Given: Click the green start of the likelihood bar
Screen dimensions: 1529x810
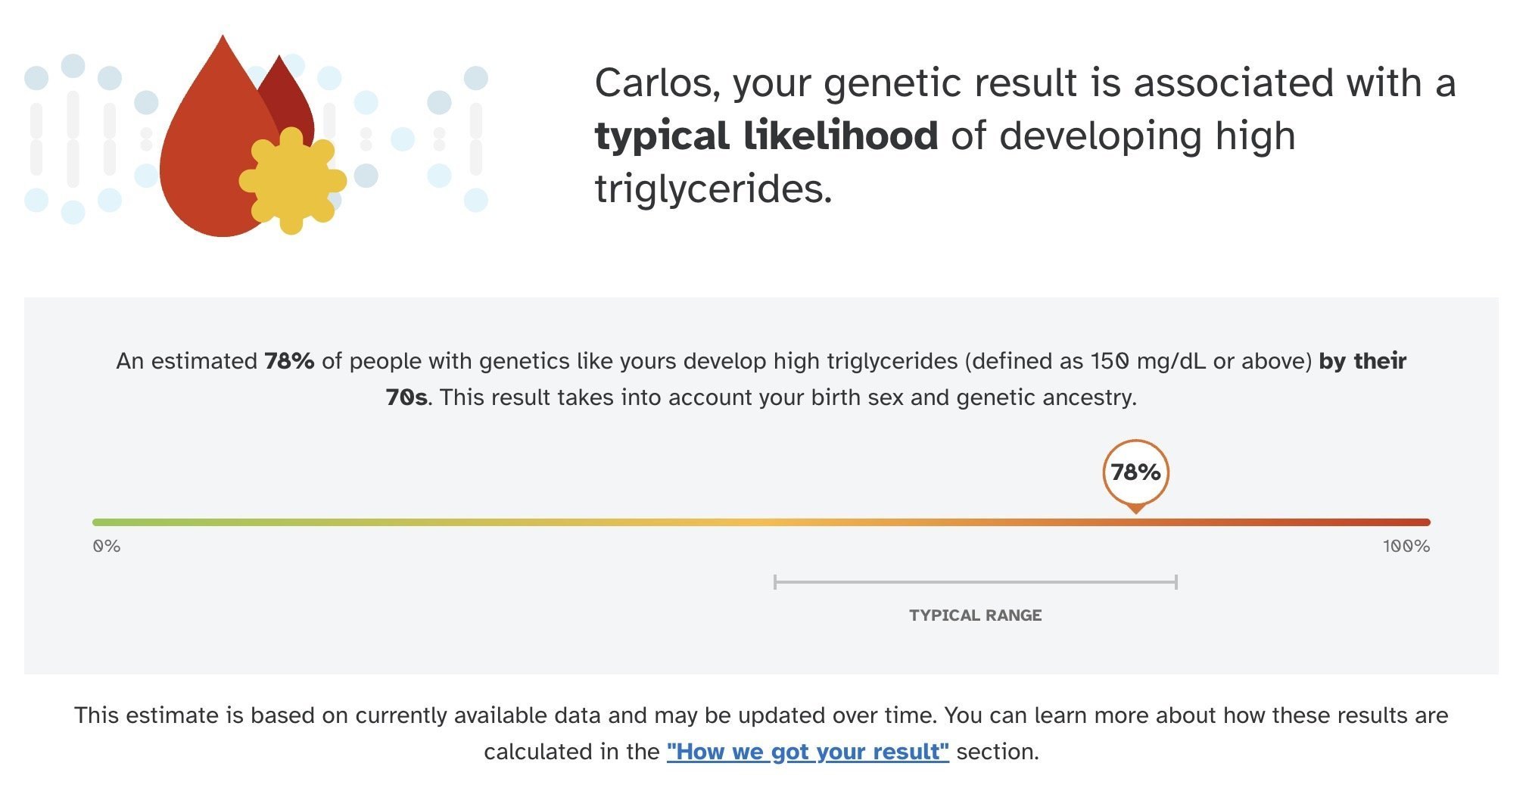Looking at the screenshot, I should coord(102,522).
